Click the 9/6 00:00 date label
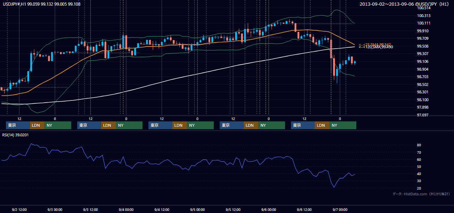Image resolution: width=454 pixels, height=213 pixels. [269, 209]
